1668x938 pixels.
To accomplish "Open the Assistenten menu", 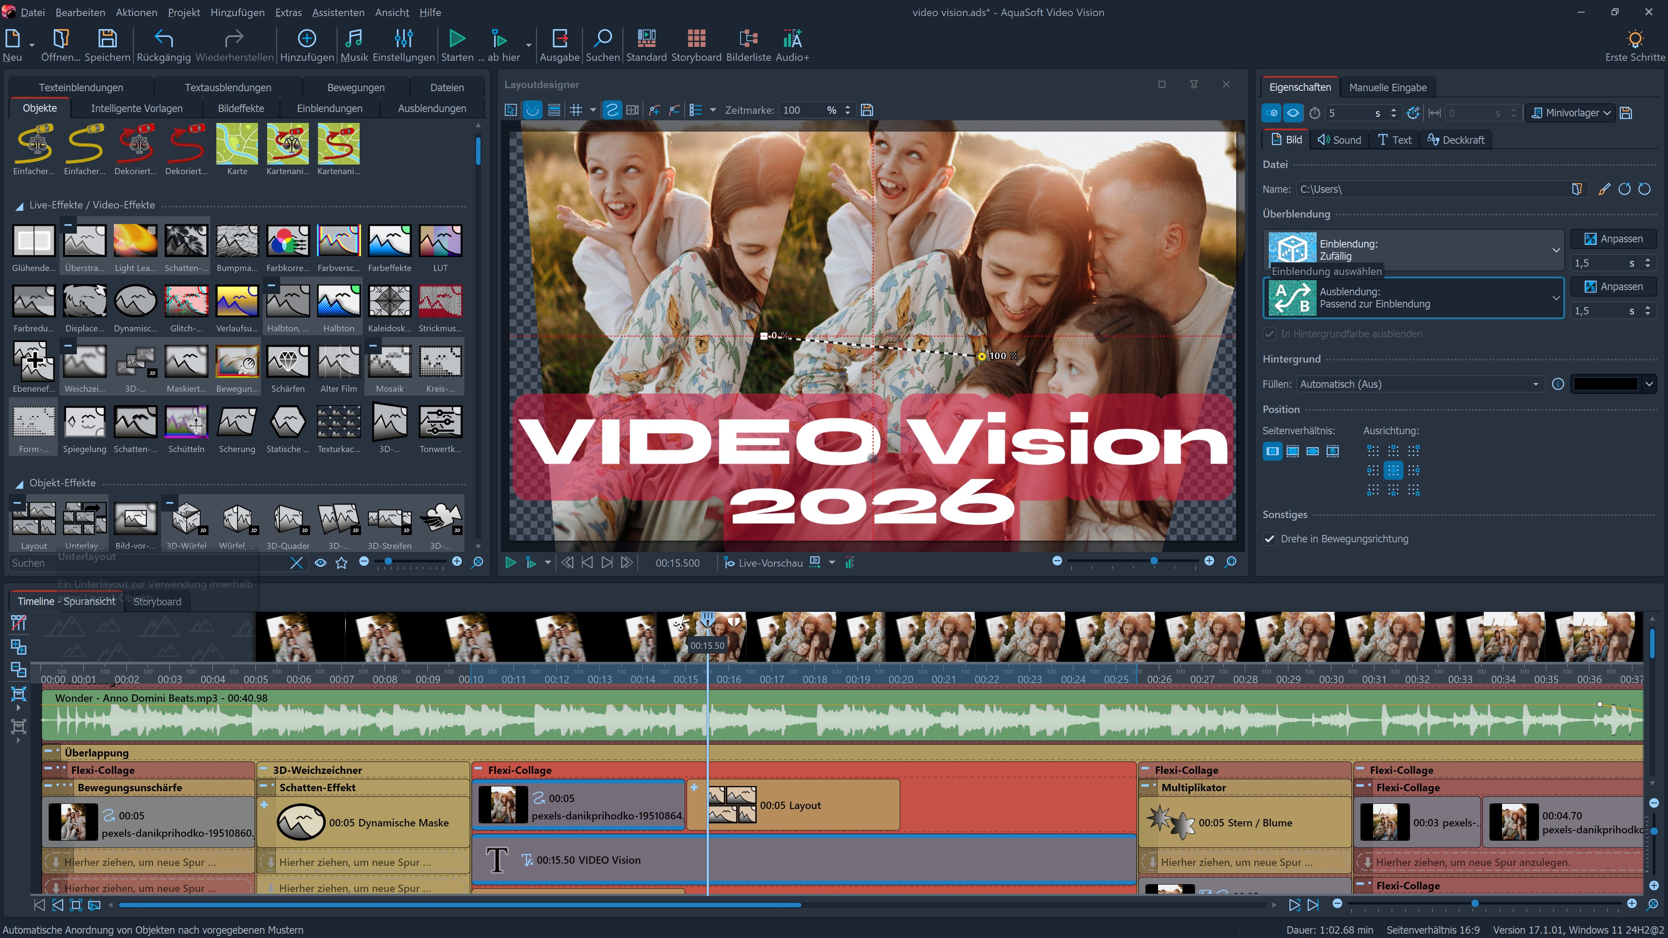I will click(338, 12).
